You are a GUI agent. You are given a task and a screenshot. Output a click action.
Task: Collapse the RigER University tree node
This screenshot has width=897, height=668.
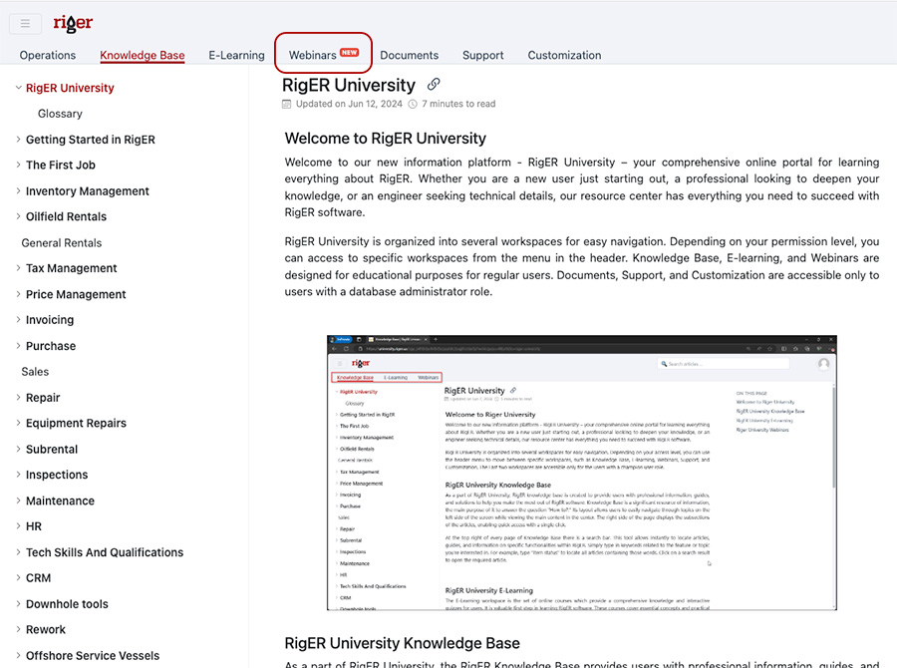pyautogui.click(x=18, y=88)
